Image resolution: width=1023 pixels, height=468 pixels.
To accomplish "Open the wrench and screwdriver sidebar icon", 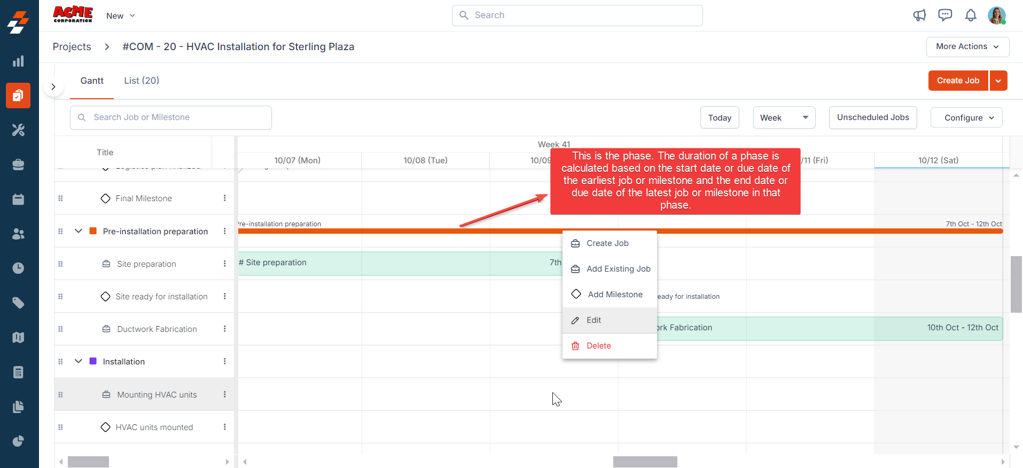I will coord(18,130).
